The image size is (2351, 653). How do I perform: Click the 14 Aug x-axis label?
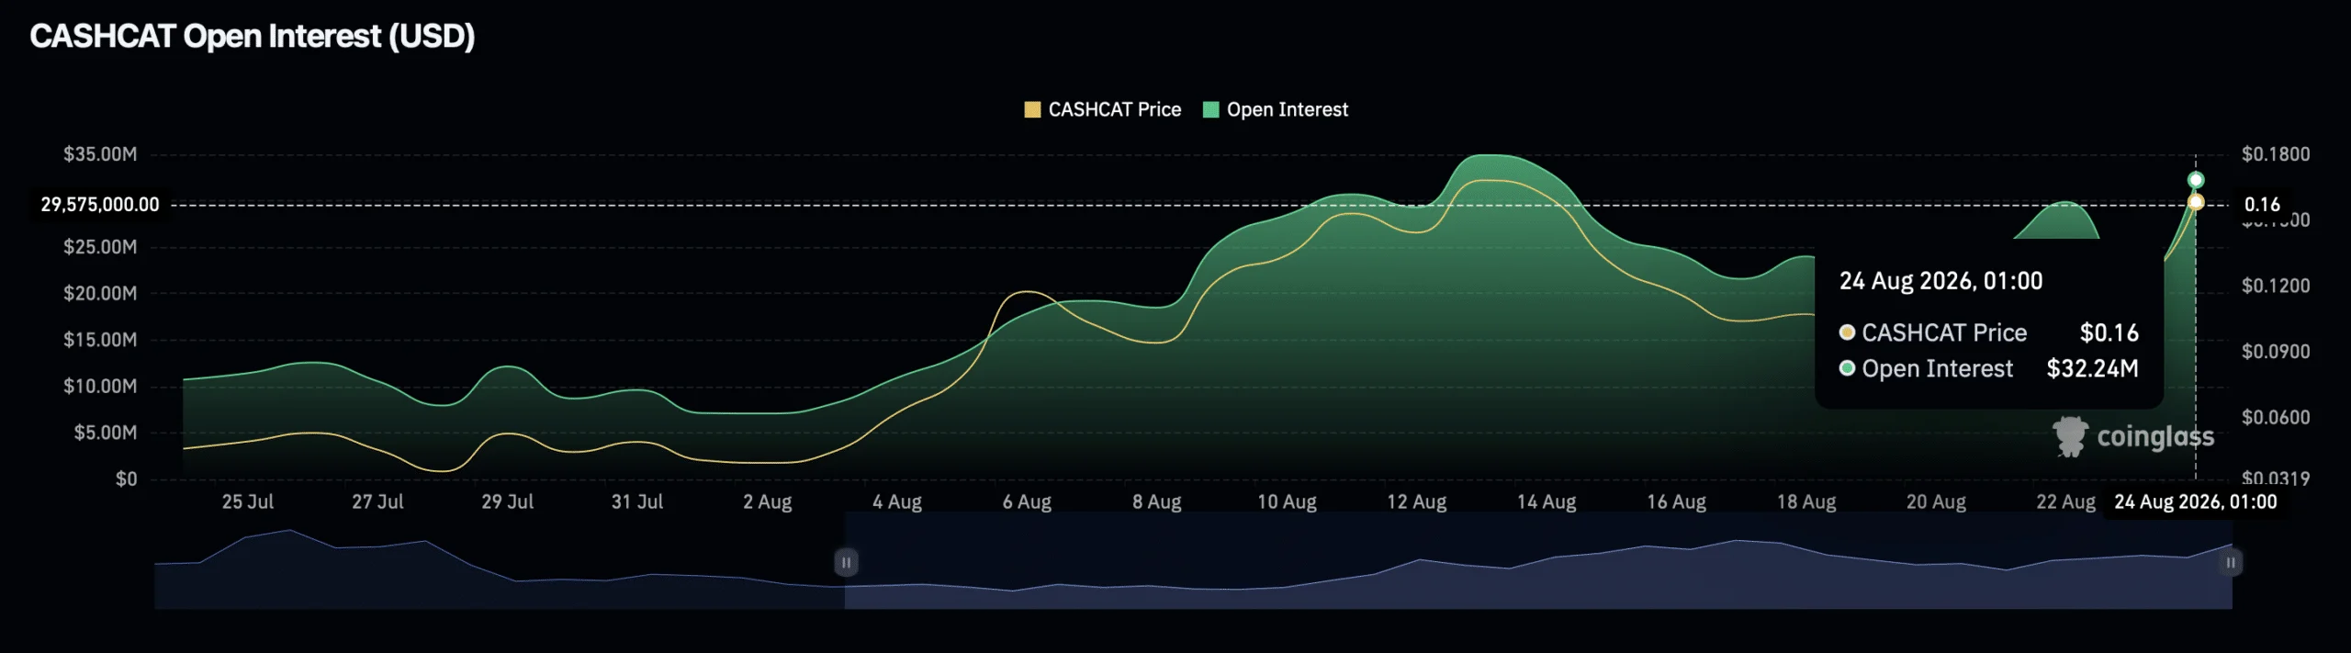1547,502
